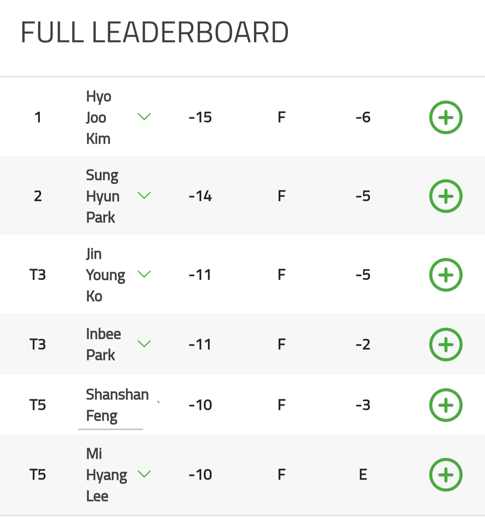Click Sung Hyun Park's -14 total score
This screenshot has width=485, height=517.
(x=200, y=196)
